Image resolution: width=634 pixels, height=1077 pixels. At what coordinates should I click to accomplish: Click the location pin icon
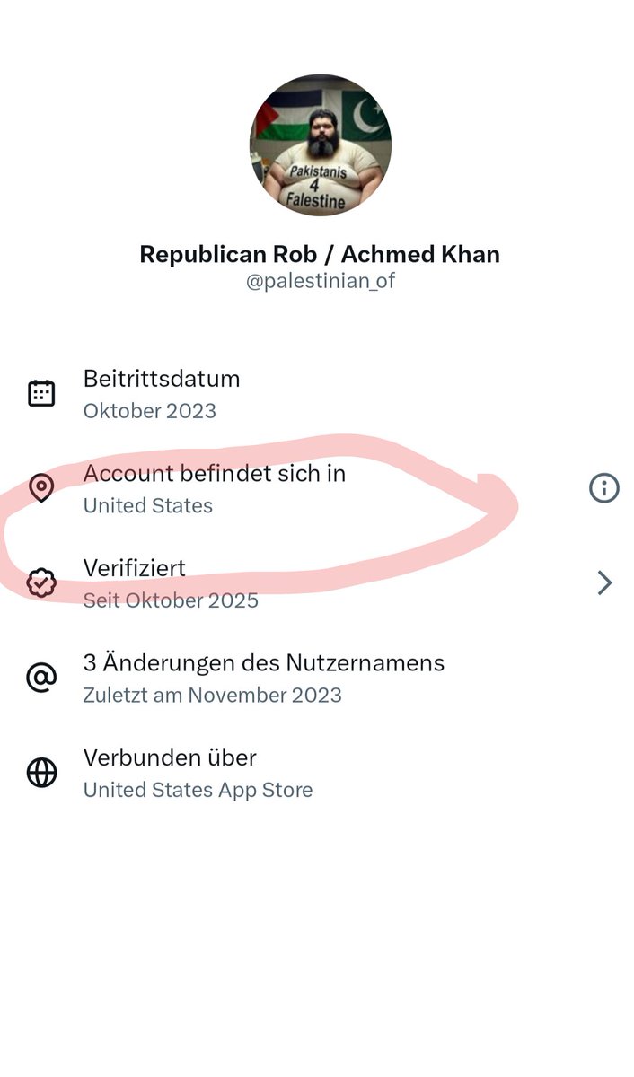point(41,488)
